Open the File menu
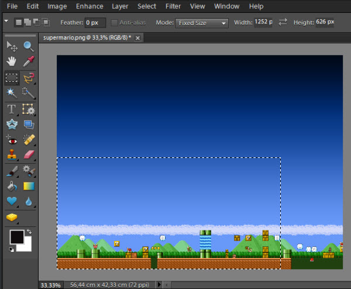 pyautogui.click(x=12, y=6)
